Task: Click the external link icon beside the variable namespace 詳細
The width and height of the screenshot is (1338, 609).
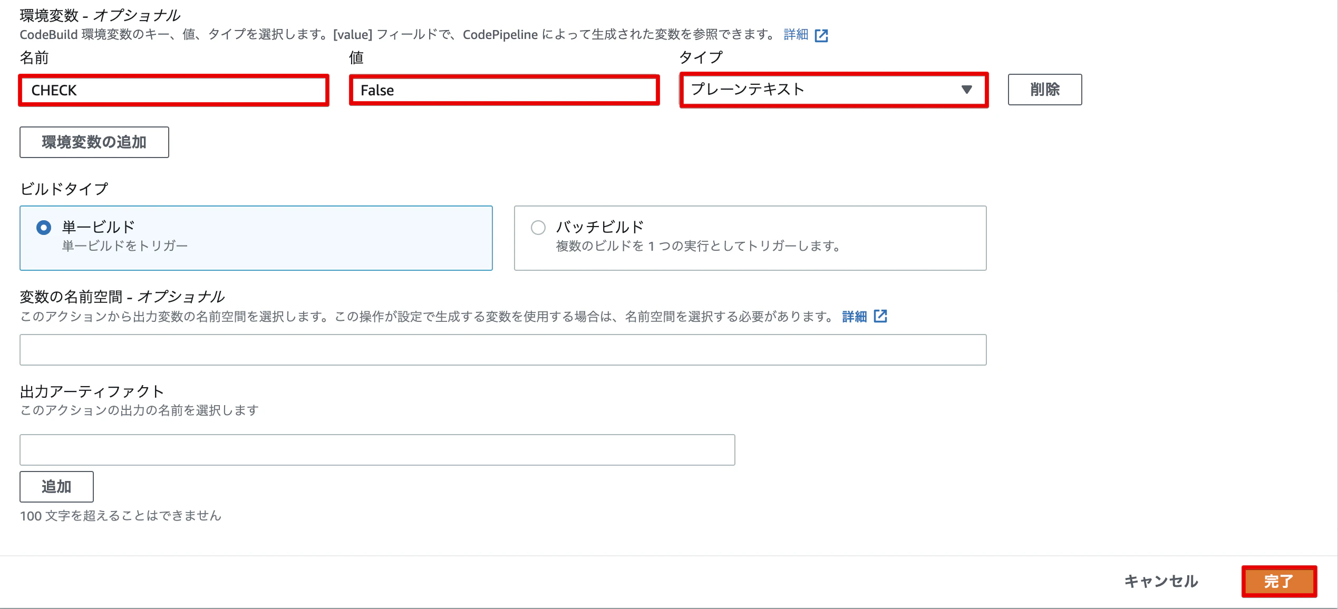Action: [x=880, y=316]
